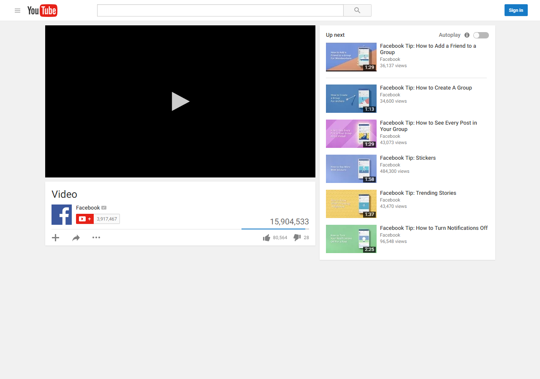Open thumbnail for Stickers video
Screen dimensions: 540x379
click(351, 169)
